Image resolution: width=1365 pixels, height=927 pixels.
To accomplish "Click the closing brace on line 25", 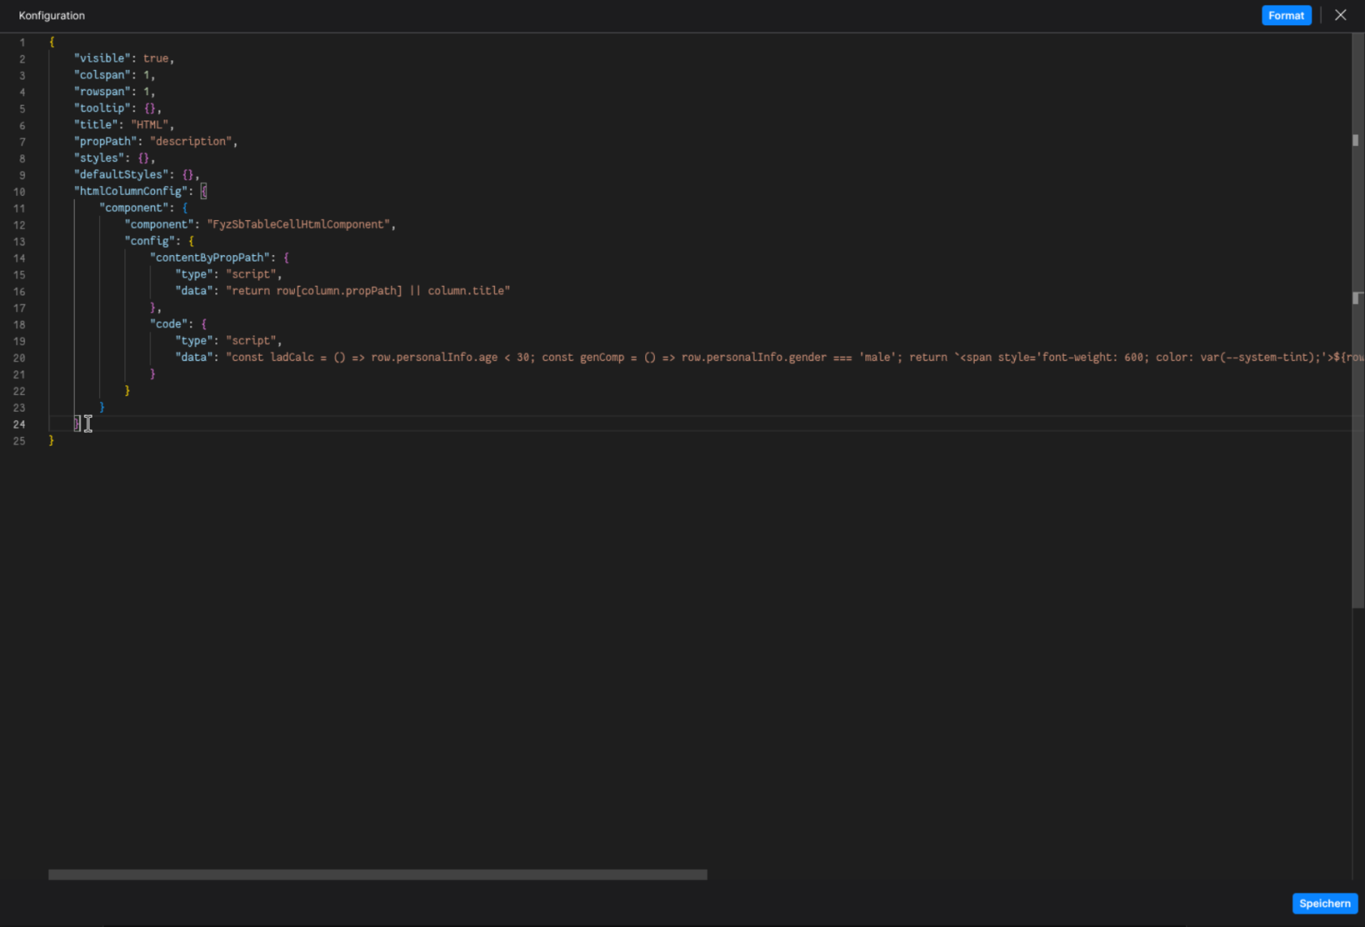I will (x=51, y=440).
